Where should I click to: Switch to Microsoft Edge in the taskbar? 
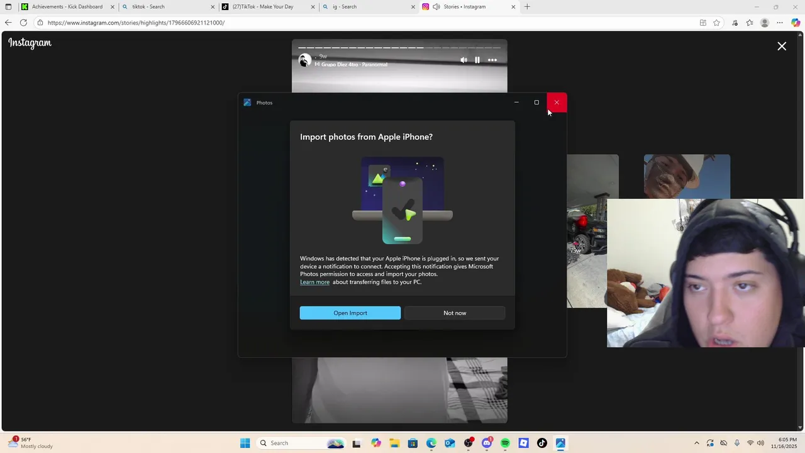click(x=431, y=443)
